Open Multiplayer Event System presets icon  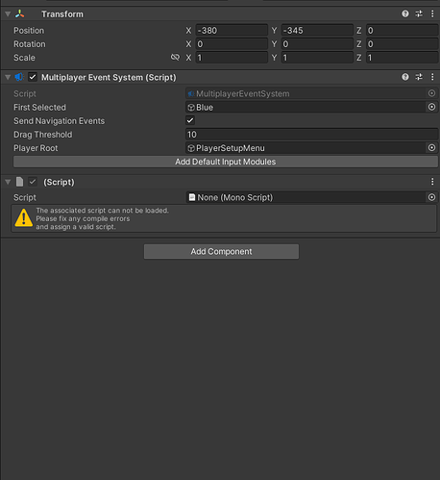[x=419, y=77]
